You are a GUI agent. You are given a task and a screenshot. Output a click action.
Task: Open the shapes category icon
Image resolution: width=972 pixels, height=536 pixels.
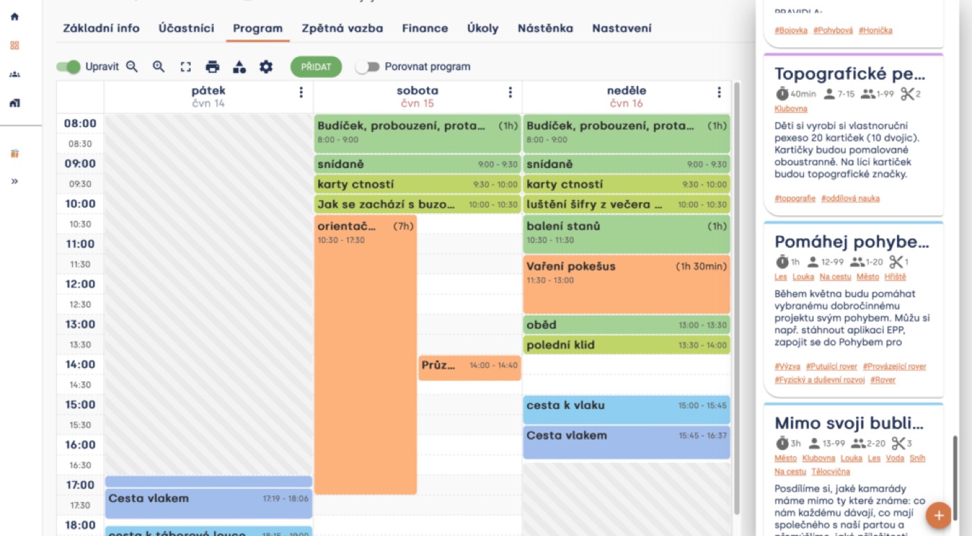click(240, 67)
